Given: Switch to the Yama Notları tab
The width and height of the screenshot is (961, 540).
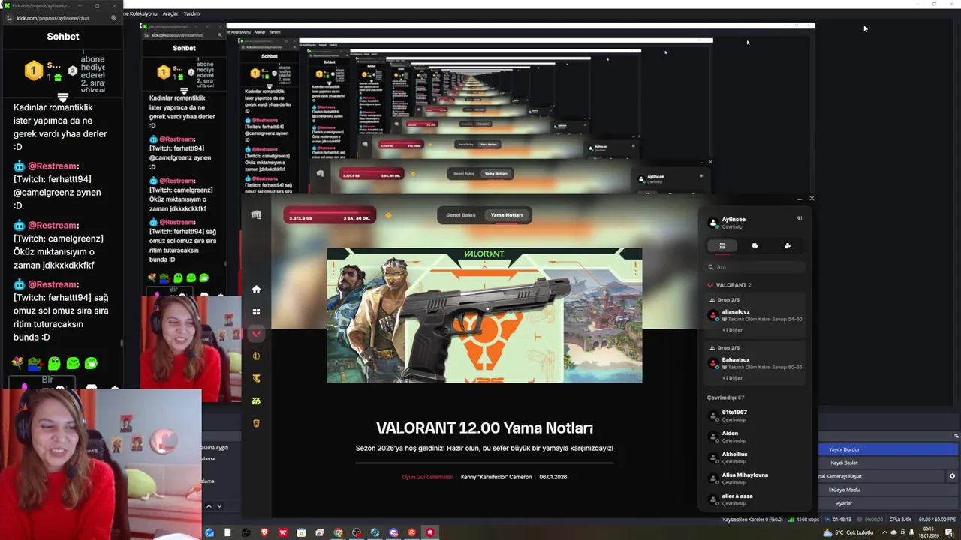Looking at the screenshot, I should coord(507,215).
